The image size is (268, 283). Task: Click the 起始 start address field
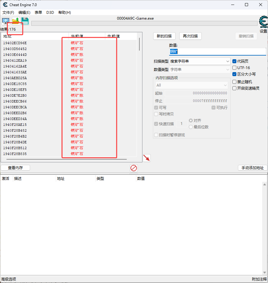click(x=196, y=93)
